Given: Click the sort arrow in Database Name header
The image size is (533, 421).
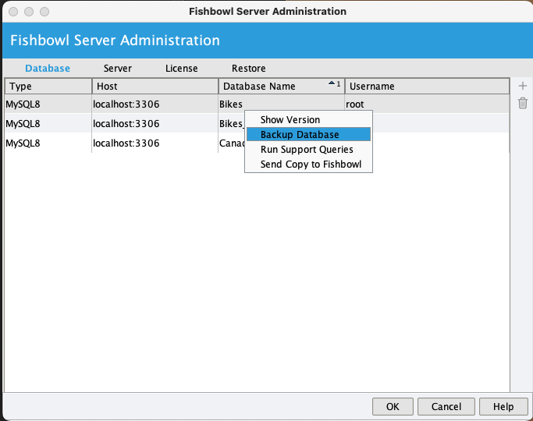Looking at the screenshot, I should [332, 83].
